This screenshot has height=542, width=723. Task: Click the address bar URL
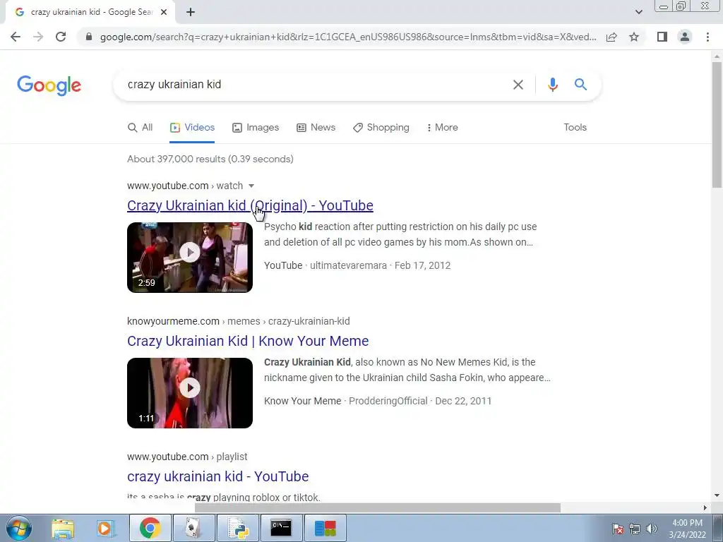click(x=348, y=37)
